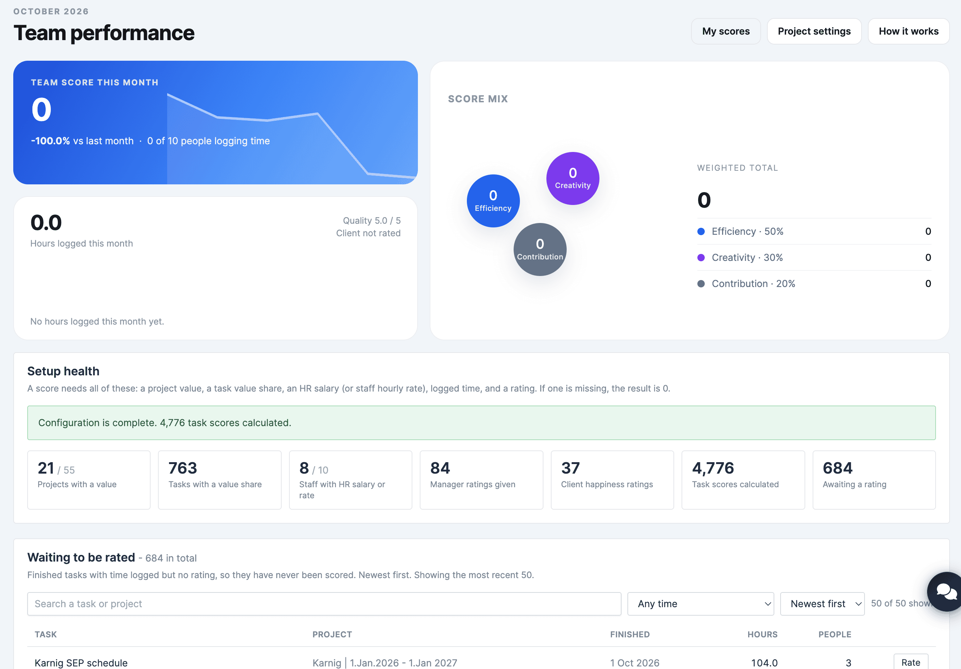961x669 pixels.
Task: Click the Karnig 1.Jan.2026 project cell
Action: click(x=385, y=663)
